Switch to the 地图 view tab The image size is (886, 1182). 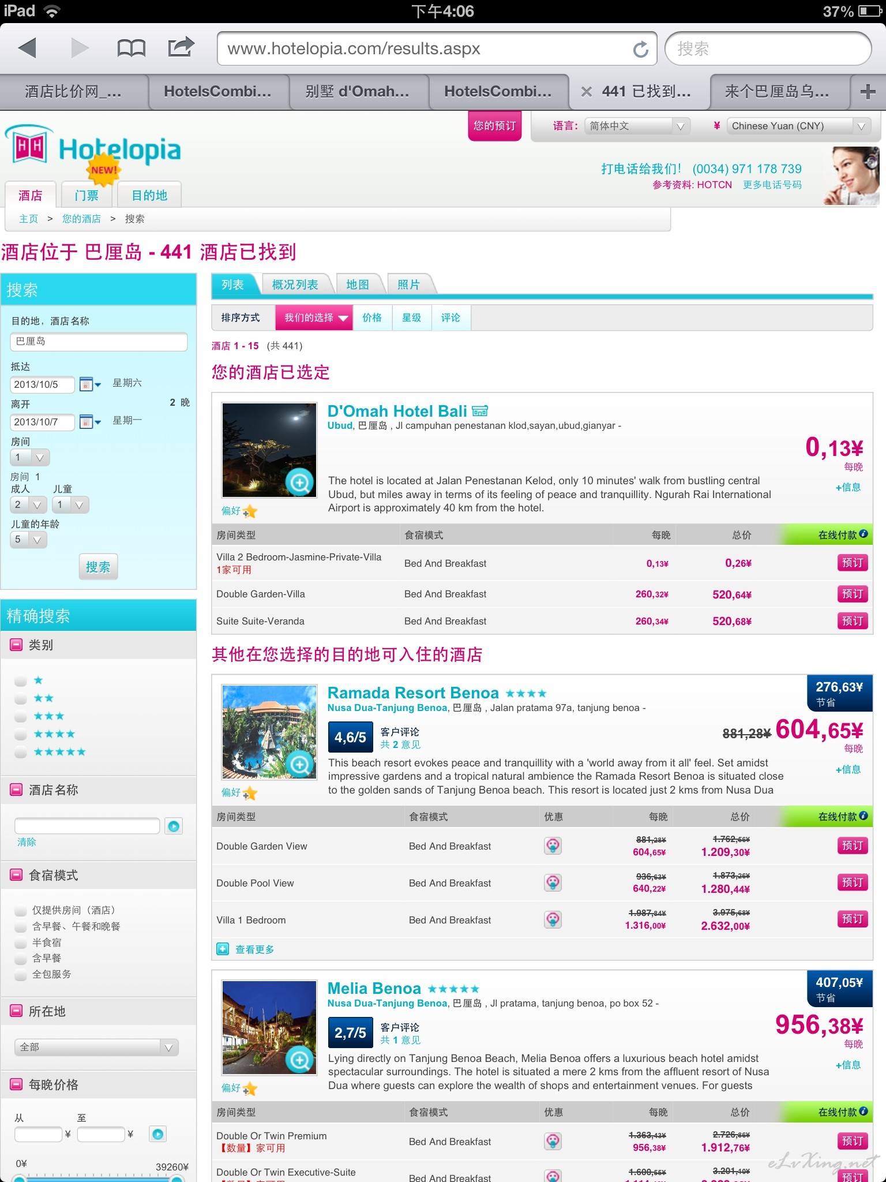click(358, 285)
